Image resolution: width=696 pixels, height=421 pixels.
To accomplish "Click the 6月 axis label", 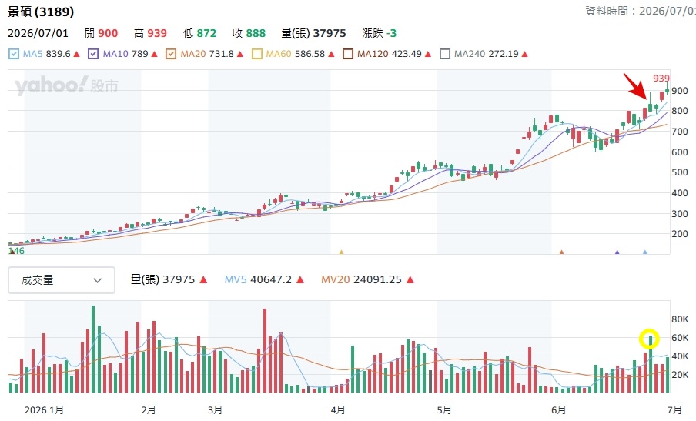I will click(x=559, y=410).
